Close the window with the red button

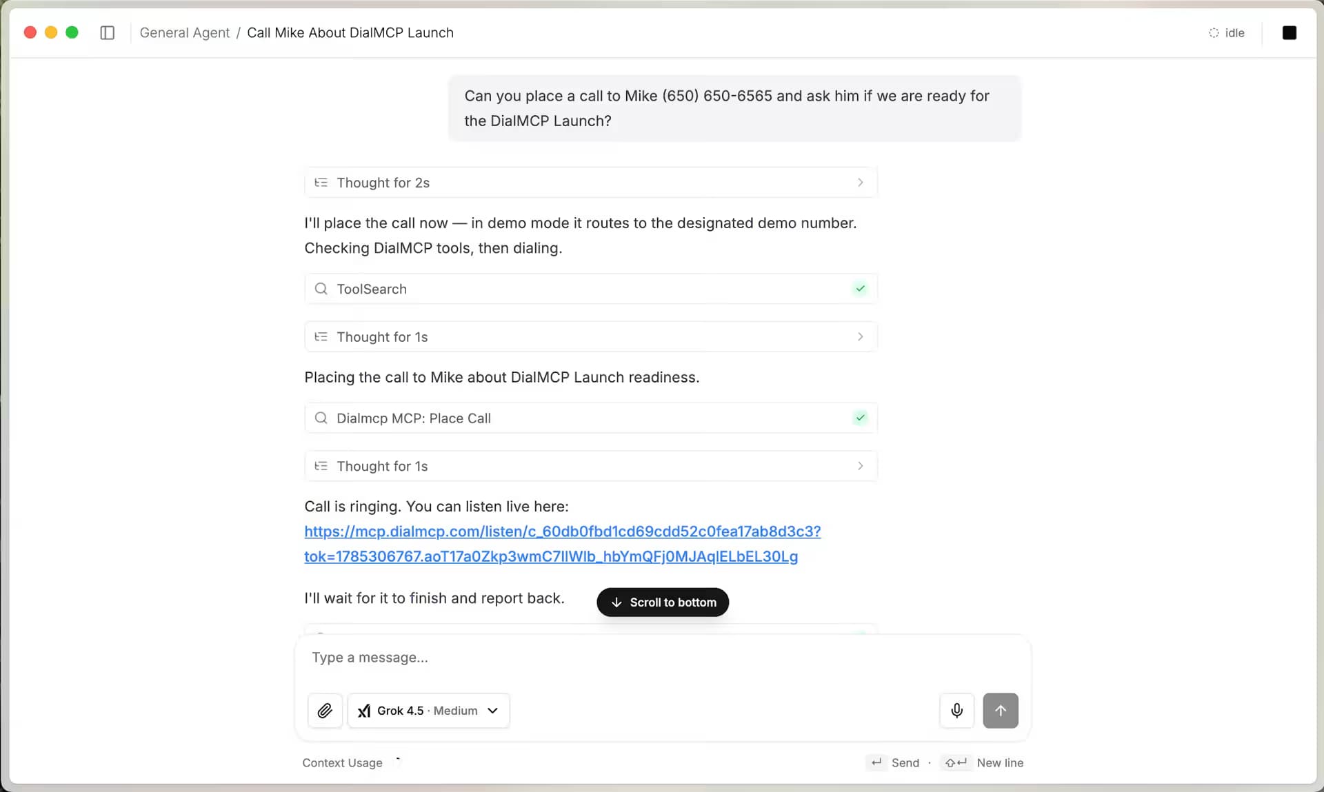click(x=30, y=32)
